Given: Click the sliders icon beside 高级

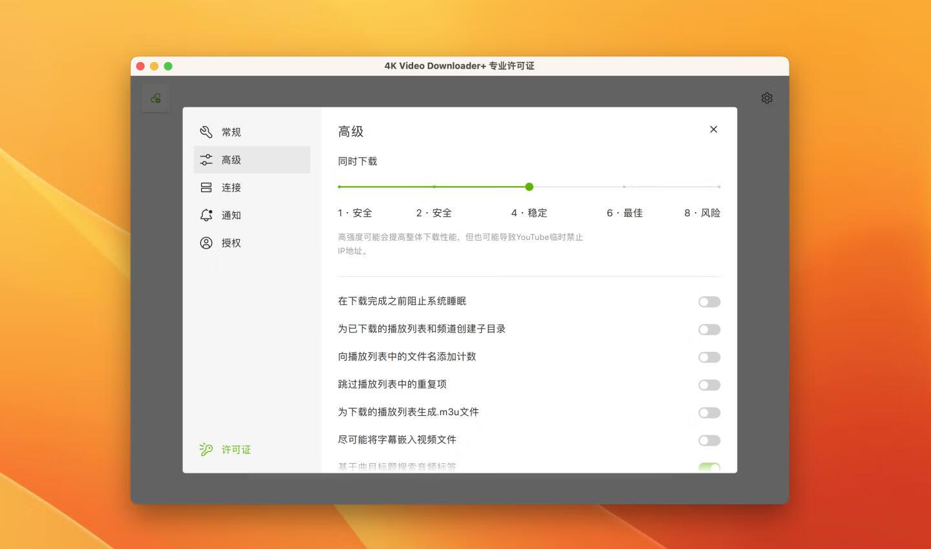Looking at the screenshot, I should pos(206,160).
